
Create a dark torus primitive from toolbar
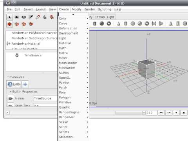[109, 23]
